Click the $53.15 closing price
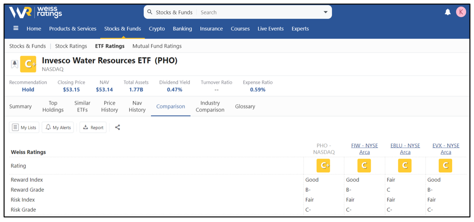The height and width of the screenshot is (222, 474). point(72,90)
